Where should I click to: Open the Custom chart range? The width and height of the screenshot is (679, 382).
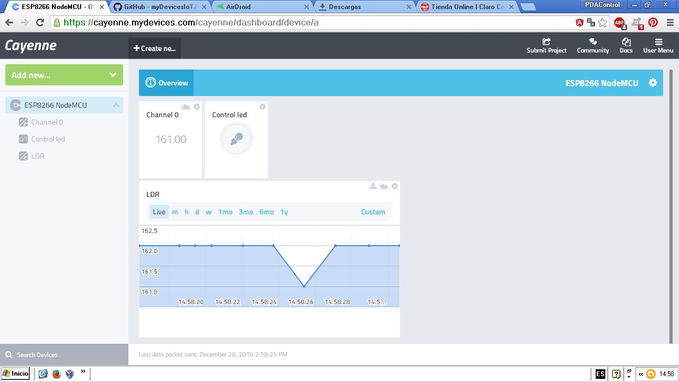point(373,212)
